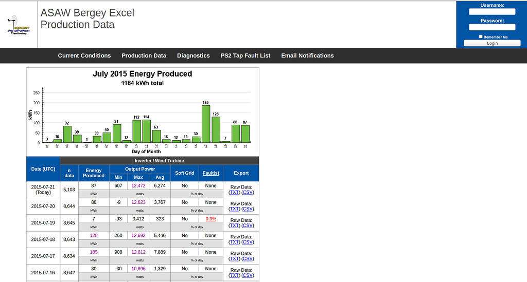The height and width of the screenshot is (282, 527).
Task: Open the Current Conditions menu item
Action: [84, 55]
